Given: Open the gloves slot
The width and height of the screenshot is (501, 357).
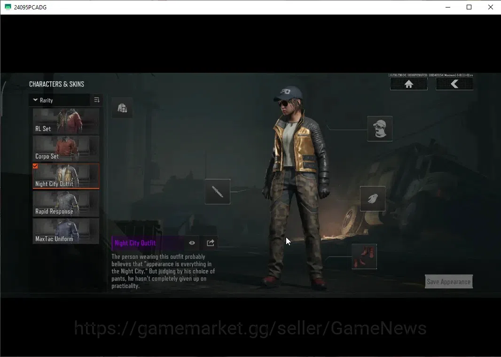Looking at the screenshot, I should click(x=373, y=199).
